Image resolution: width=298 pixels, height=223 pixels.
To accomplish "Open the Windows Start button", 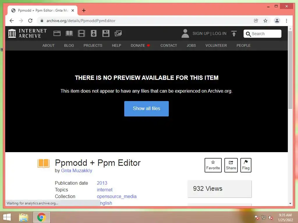I will [7, 217].
